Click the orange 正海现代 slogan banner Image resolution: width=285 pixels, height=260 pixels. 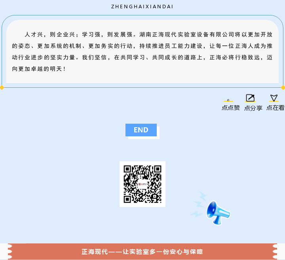142,252
